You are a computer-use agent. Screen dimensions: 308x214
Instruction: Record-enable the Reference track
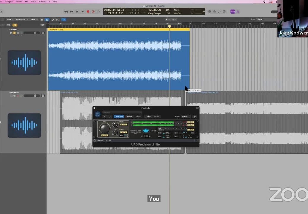tap(18, 96)
